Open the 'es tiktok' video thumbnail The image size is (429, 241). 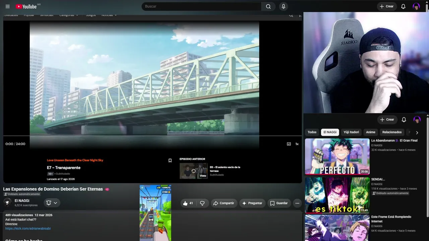point(337,195)
